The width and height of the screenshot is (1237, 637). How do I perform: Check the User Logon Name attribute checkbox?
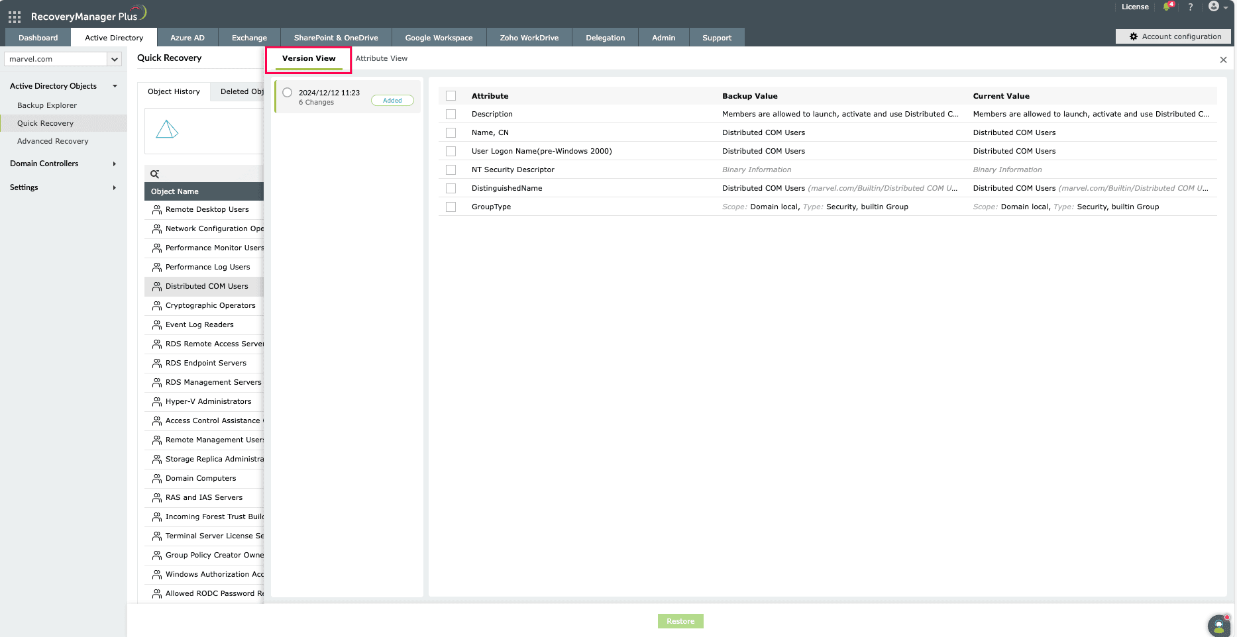click(451, 152)
